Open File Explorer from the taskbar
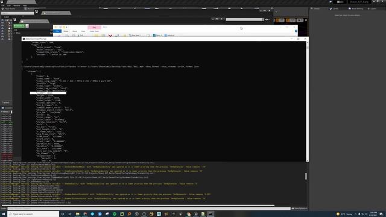Viewport: 386px width, 217px height. (78, 214)
